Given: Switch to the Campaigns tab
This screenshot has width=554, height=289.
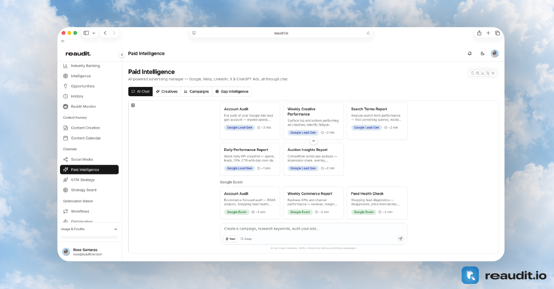Looking at the screenshot, I should 196,92.
